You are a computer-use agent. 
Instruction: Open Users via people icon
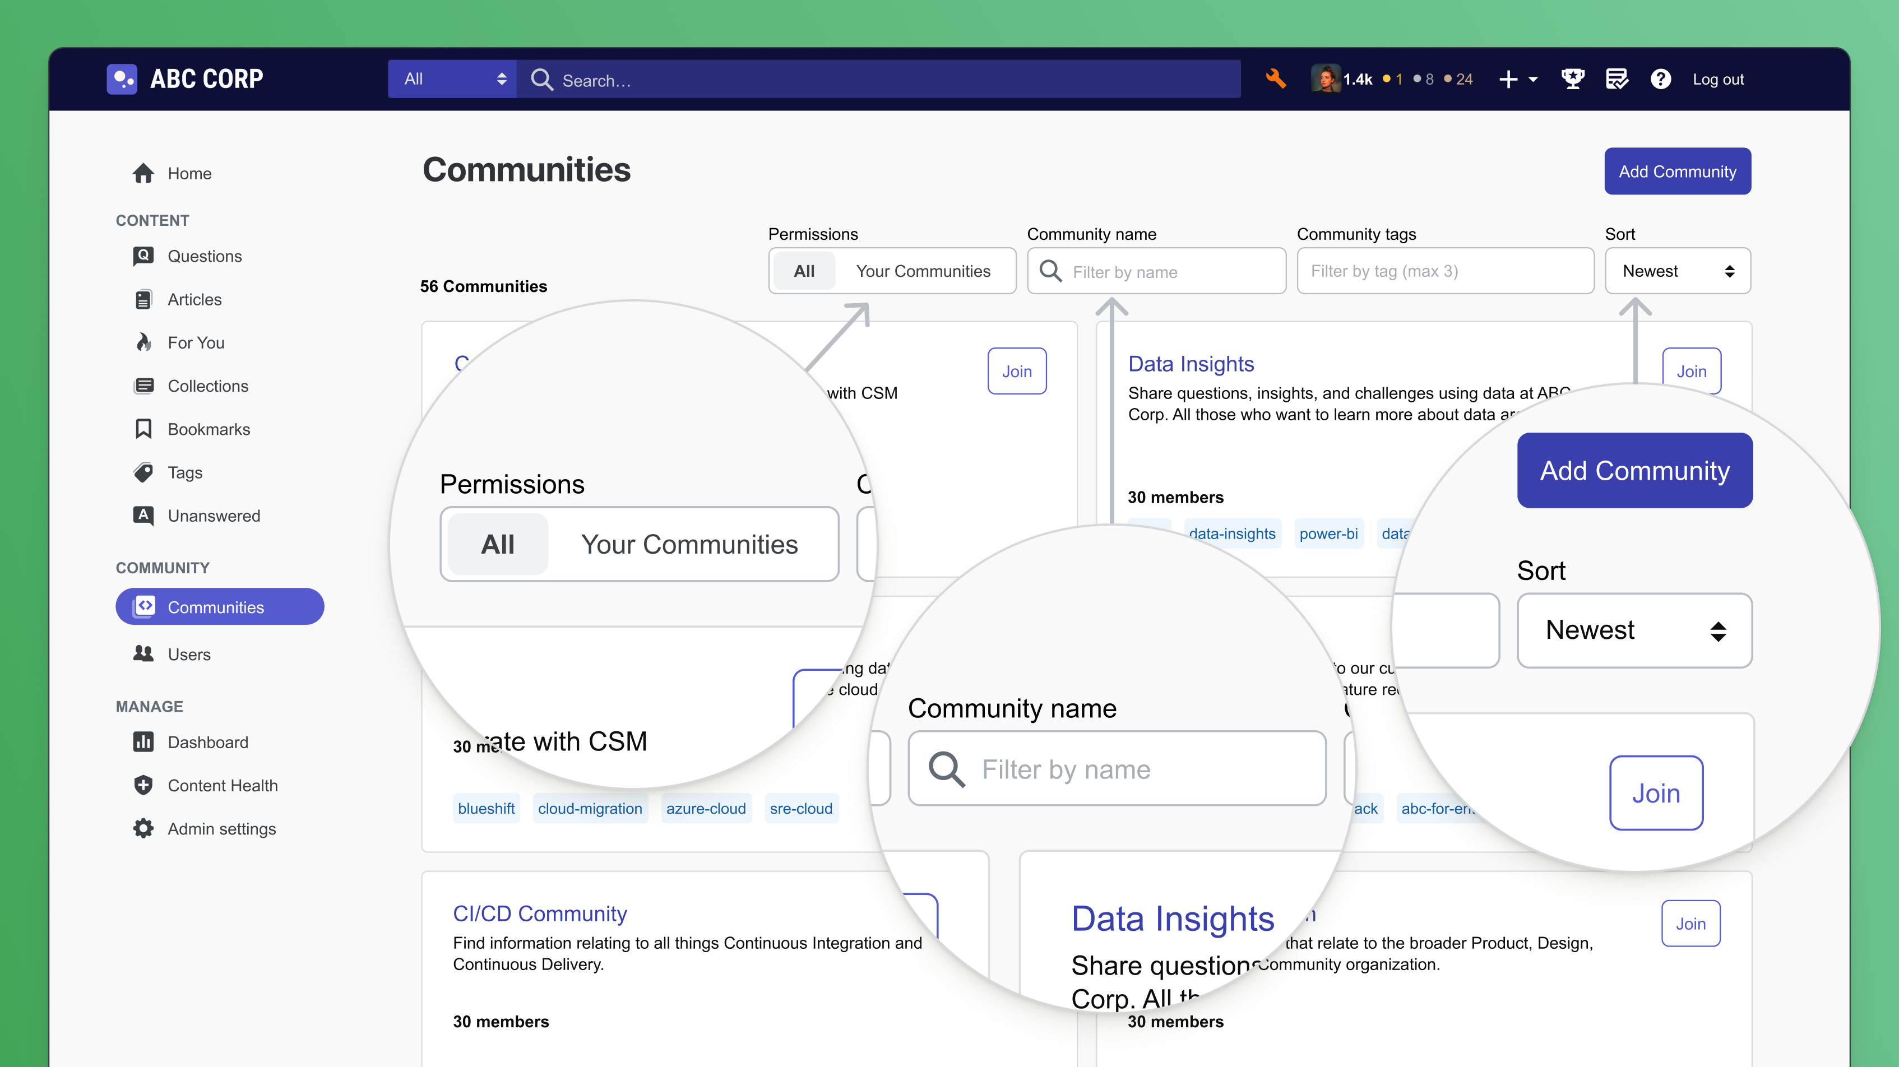coord(143,653)
